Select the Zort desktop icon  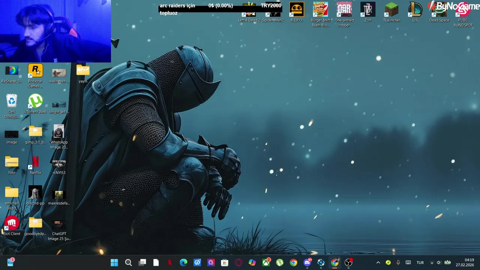tap(368, 12)
